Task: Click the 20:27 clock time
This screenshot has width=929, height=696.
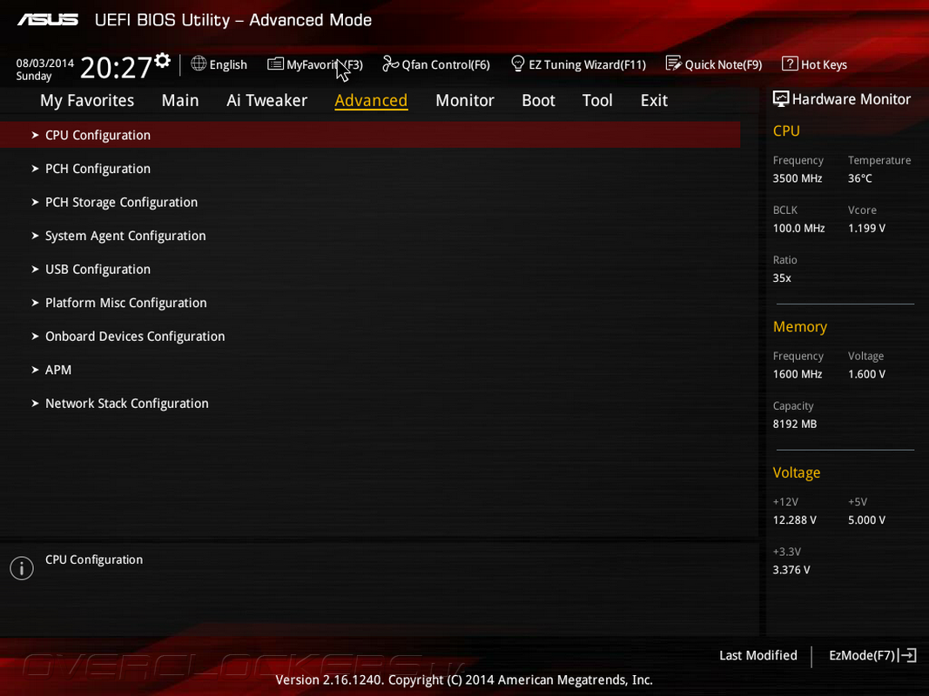Action: [x=116, y=68]
